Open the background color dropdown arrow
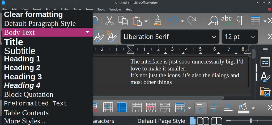Screen dimensions: 272x125 point(253,108)
